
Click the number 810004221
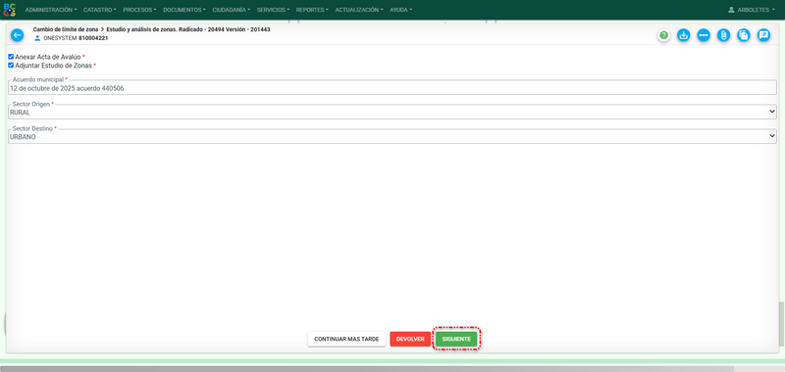tap(93, 38)
